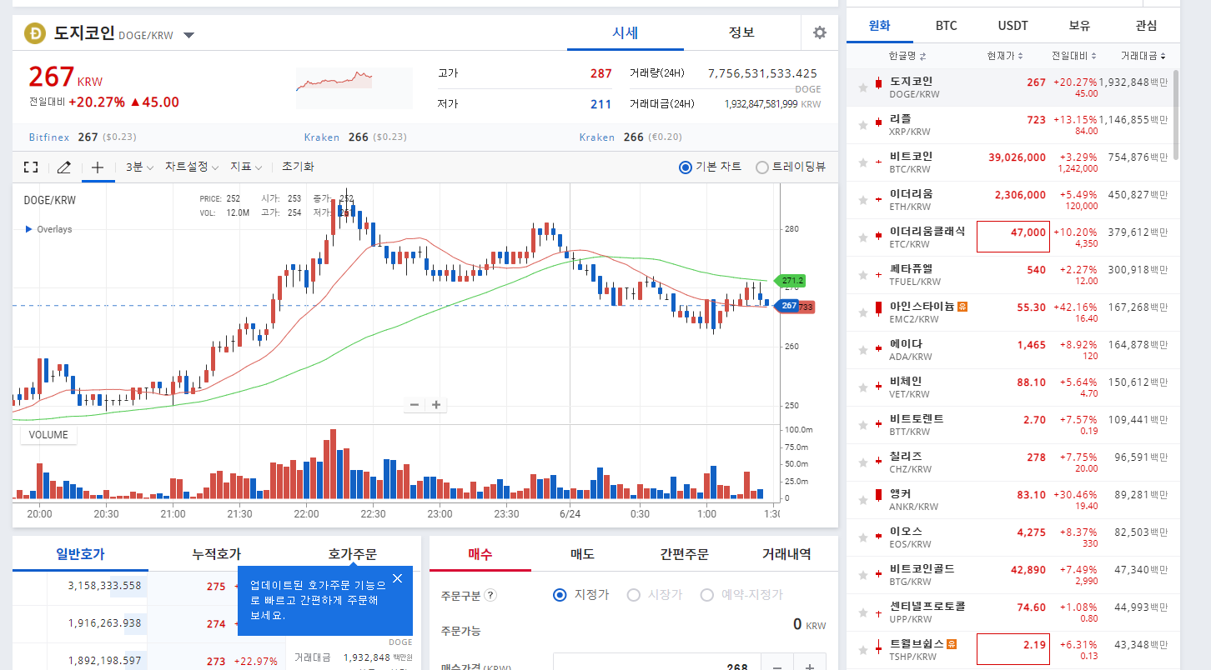Screen dimensions: 1211x670
Task: Toggle fullscreen chart mode icon
Action: tap(31, 167)
